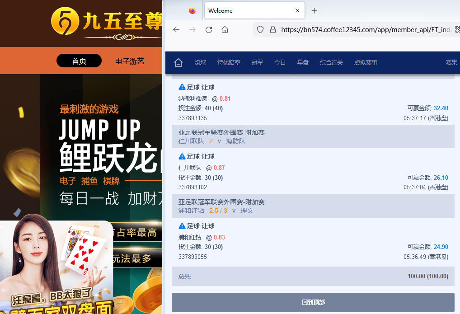Open the 滚球 menu
460x314 pixels.
point(200,62)
